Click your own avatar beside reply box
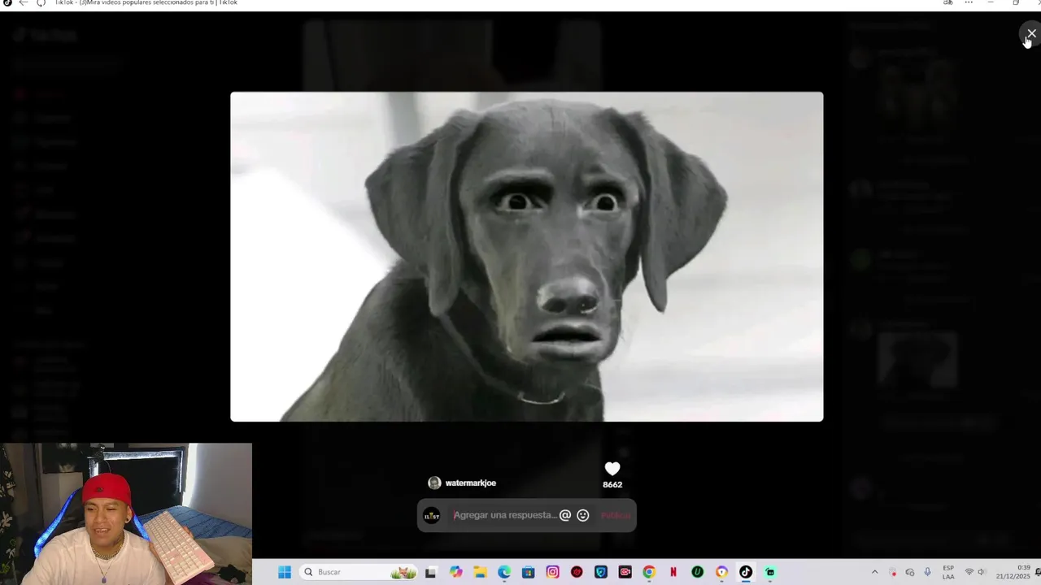Screen dimensions: 1041x585 coord(432,515)
